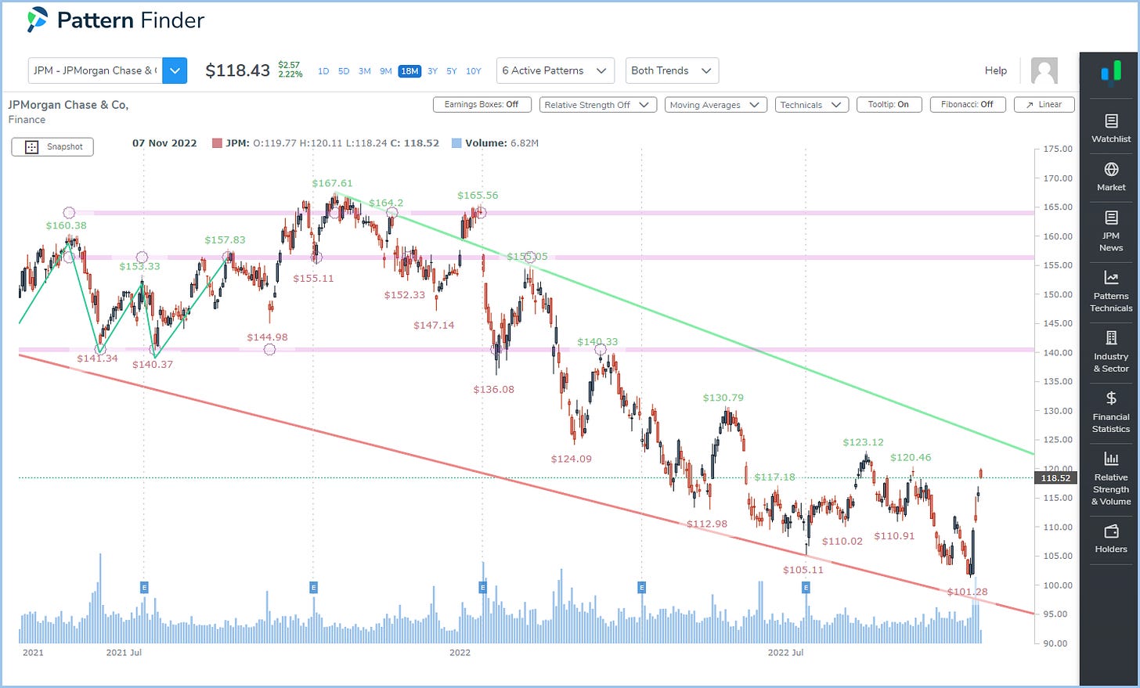
Task: Click the bar chart logo atop sidebar
Action: 1111,72
